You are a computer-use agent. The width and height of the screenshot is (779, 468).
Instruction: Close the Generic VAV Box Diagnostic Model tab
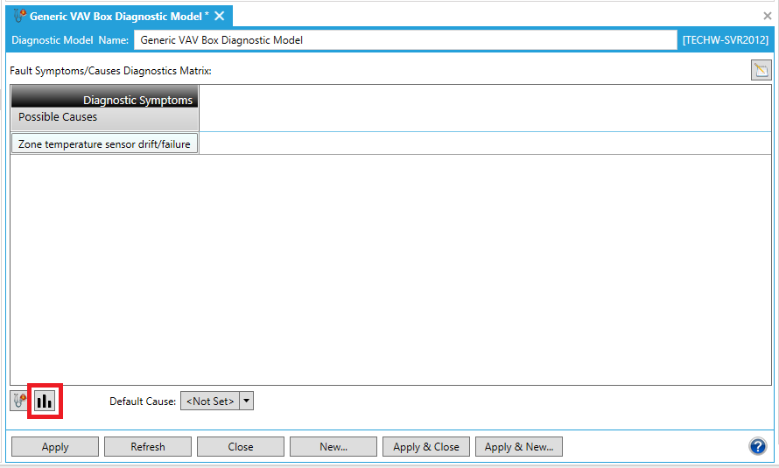click(220, 16)
